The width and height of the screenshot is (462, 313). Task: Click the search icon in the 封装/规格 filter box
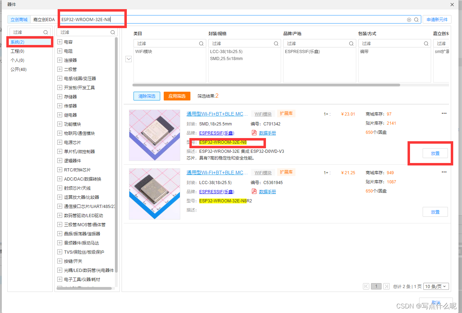coord(276,44)
